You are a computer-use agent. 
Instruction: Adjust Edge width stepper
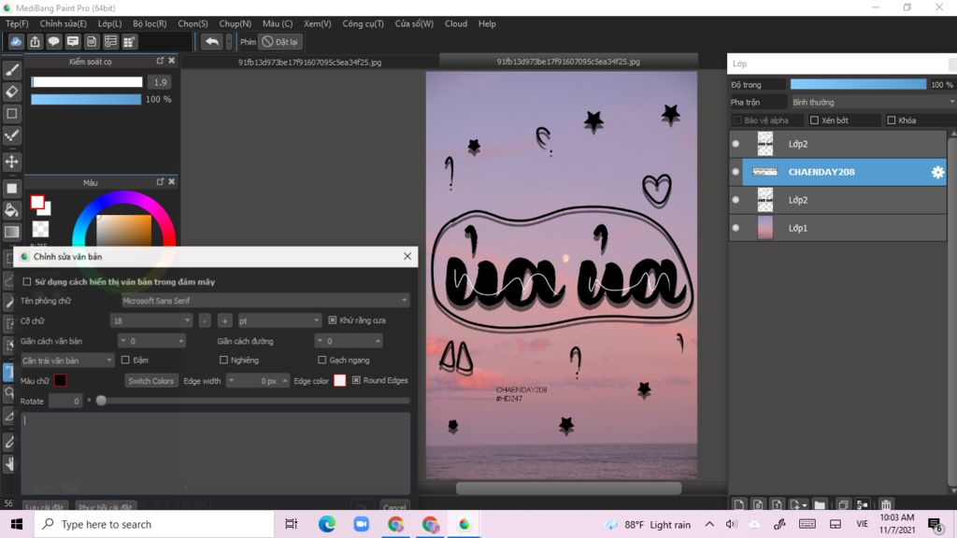pyautogui.click(x=257, y=381)
